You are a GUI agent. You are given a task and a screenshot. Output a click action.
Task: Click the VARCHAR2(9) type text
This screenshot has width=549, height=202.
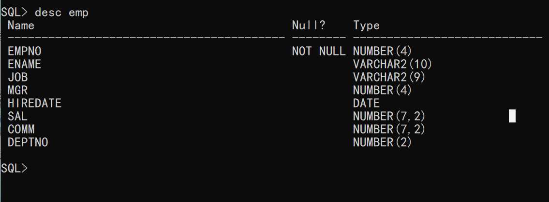click(389, 77)
